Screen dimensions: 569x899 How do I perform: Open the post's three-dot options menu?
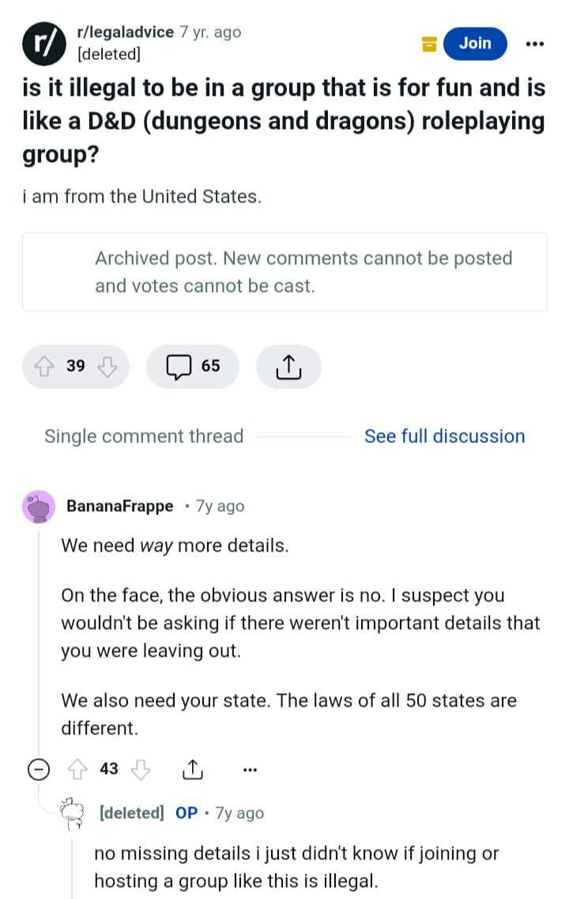coord(534,44)
